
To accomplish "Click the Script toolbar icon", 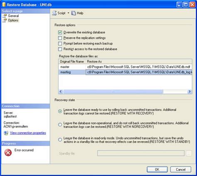I will coord(54,13).
